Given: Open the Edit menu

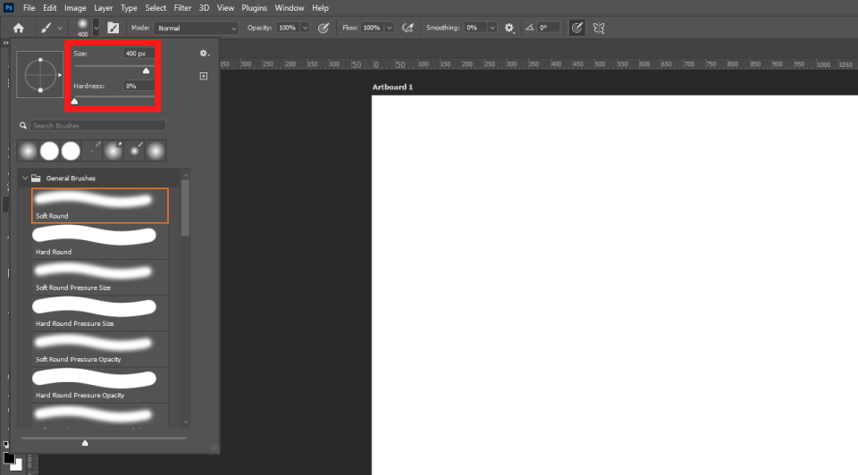Looking at the screenshot, I should click(x=50, y=8).
